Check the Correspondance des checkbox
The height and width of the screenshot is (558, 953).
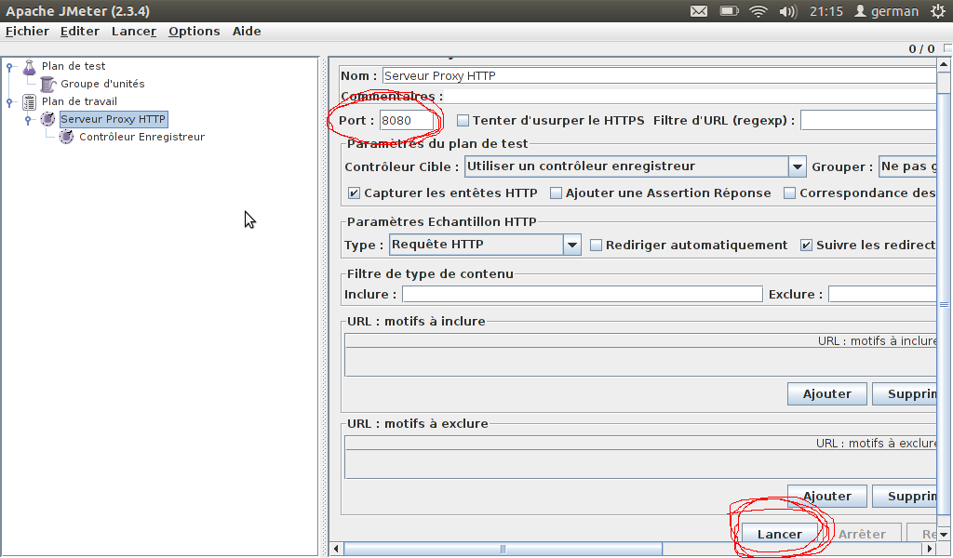pyautogui.click(x=789, y=193)
